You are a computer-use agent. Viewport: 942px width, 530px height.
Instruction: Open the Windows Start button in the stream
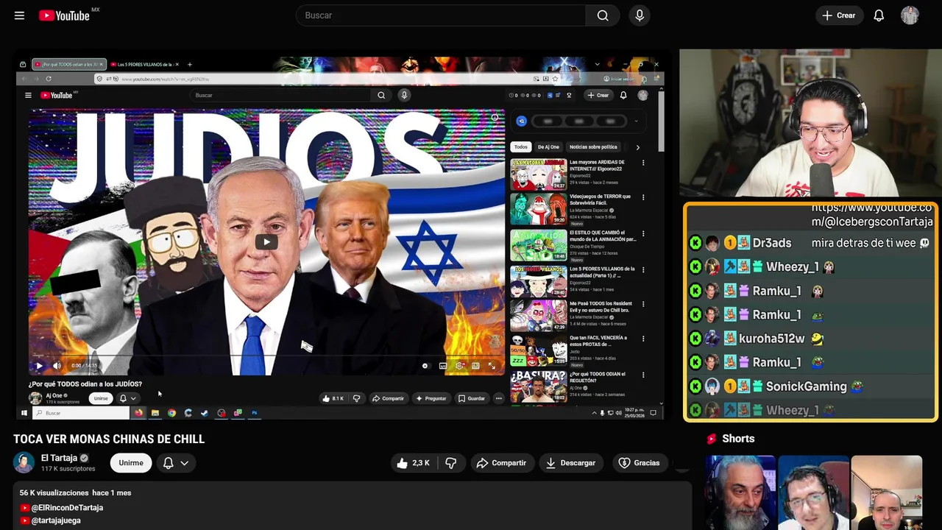click(24, 413)
